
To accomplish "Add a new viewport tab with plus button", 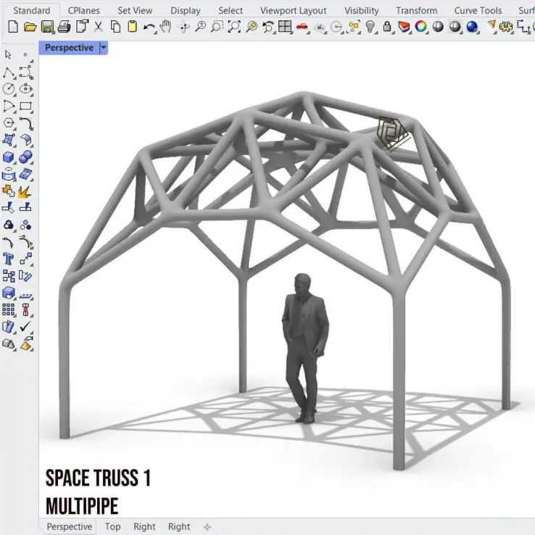I will (207, 526).
